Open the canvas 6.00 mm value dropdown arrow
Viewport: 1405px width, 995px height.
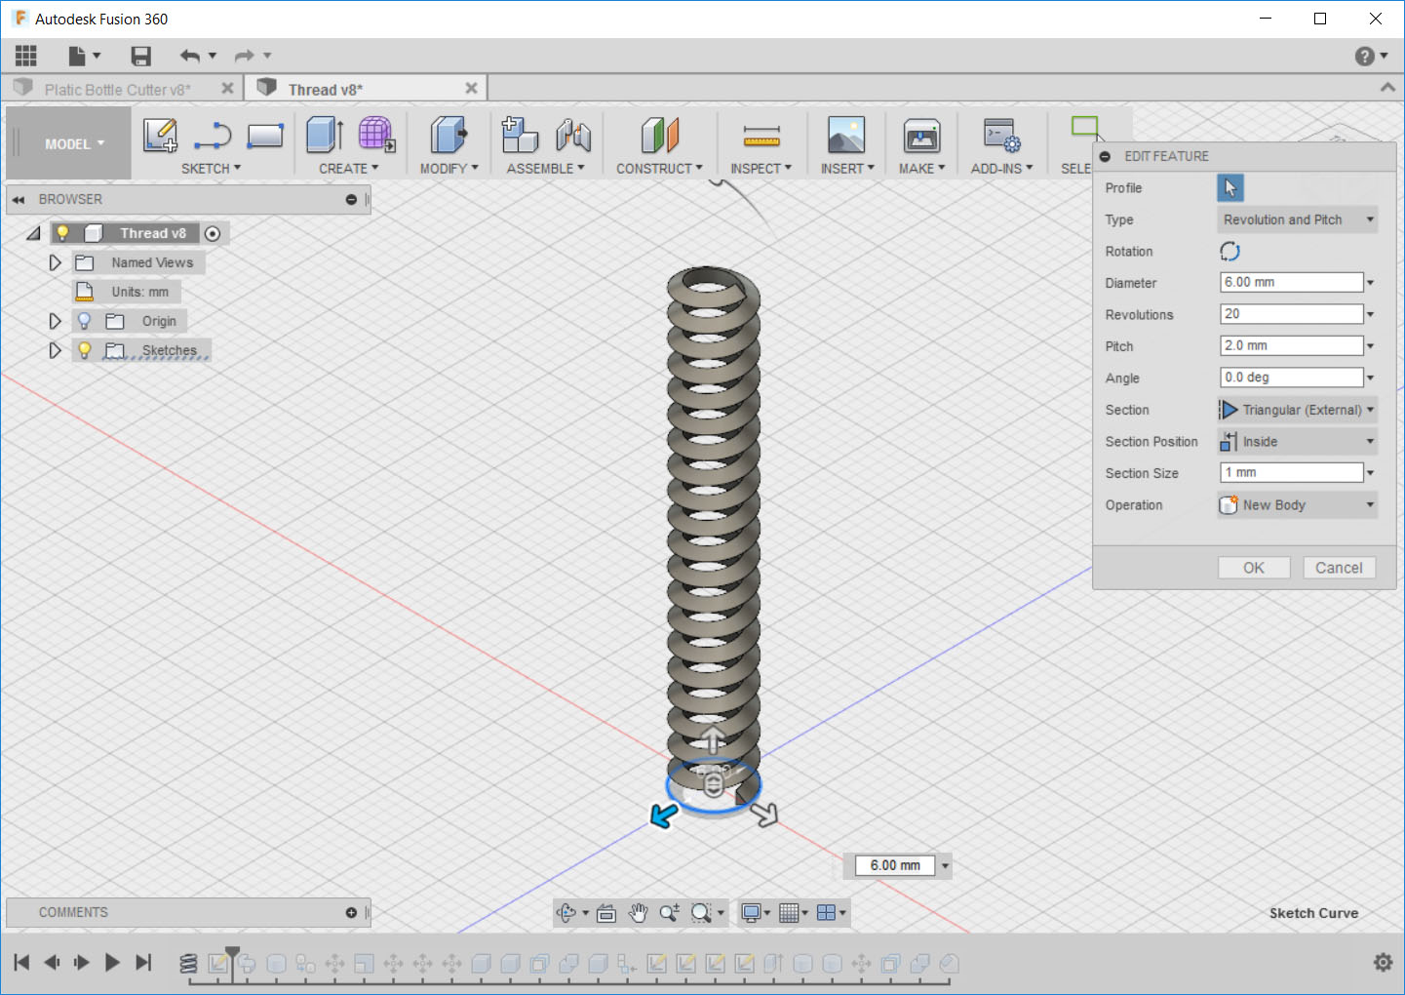click(x=945, y=865)
